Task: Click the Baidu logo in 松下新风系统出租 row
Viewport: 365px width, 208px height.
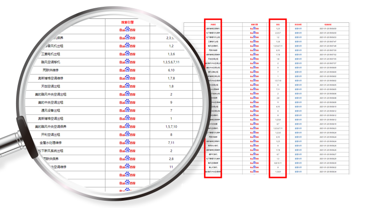Action: pos(128,150)
